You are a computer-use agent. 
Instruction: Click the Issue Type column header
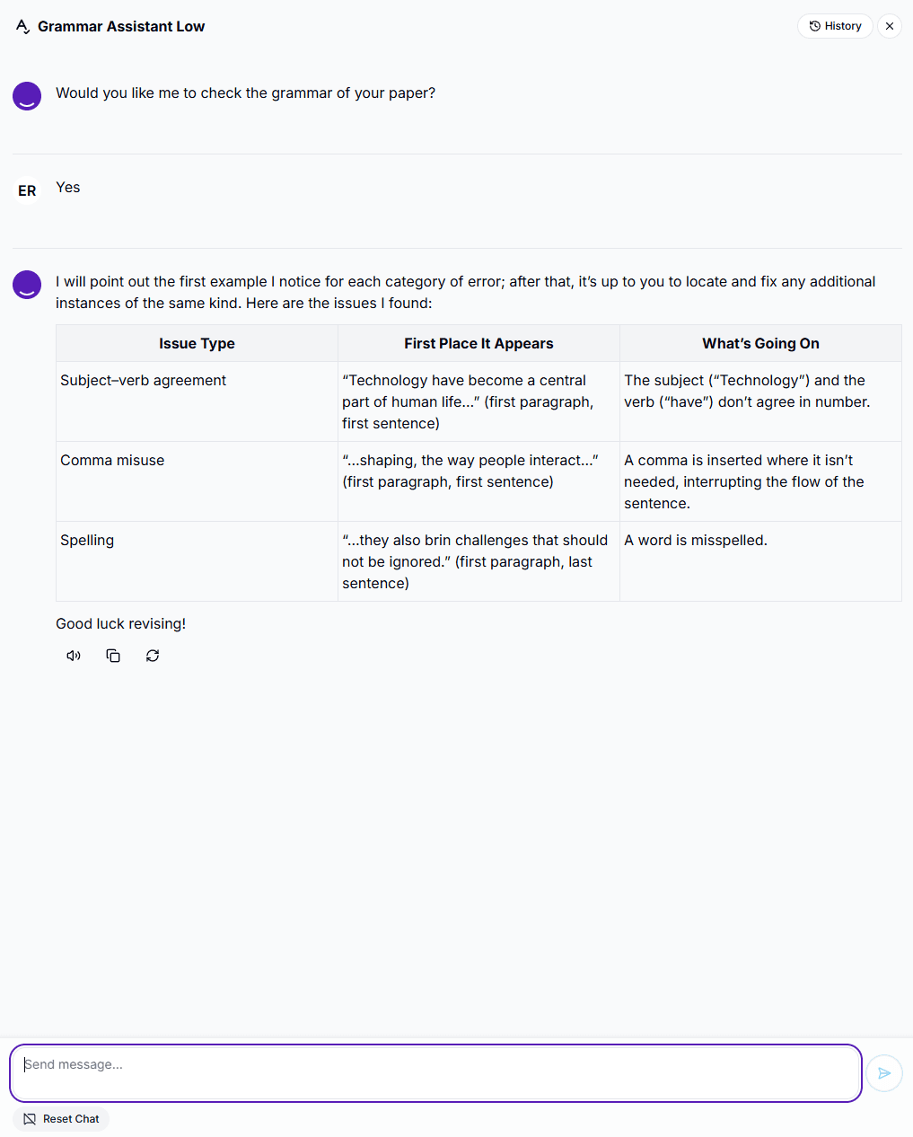(x=197, y=343)
